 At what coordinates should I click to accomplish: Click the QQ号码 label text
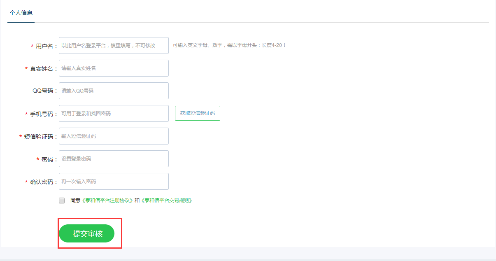(43, 91)
